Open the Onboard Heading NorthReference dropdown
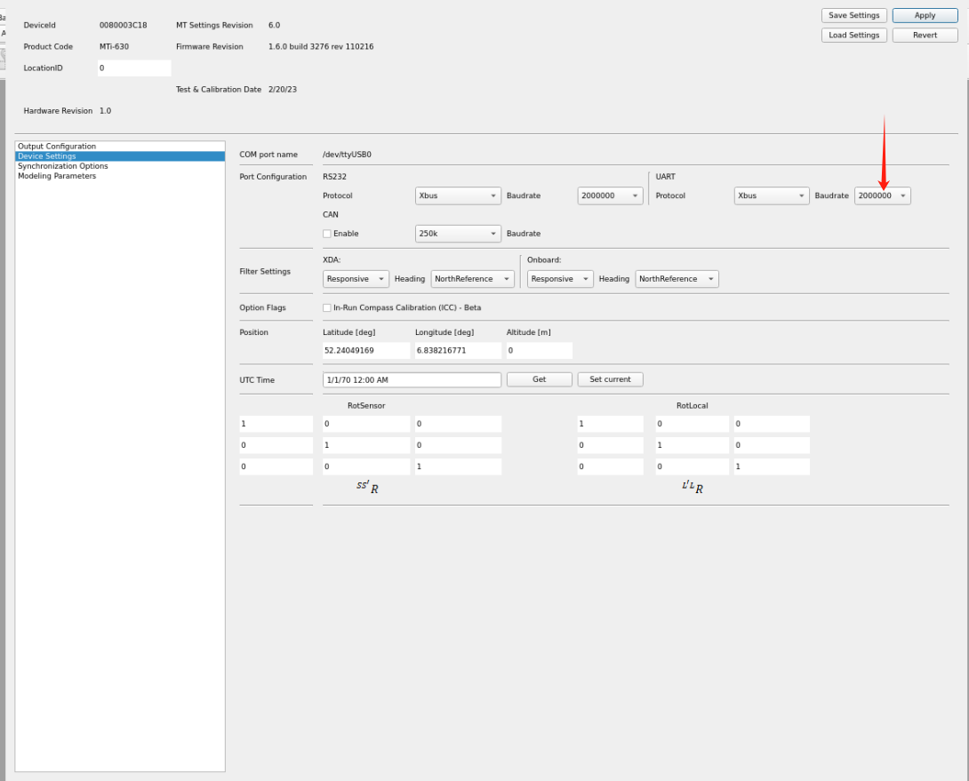Screen dimensions: 969x781 pos(677,279)
